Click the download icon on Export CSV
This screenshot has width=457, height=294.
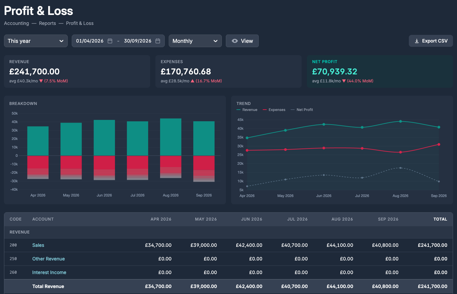(417, 41)
